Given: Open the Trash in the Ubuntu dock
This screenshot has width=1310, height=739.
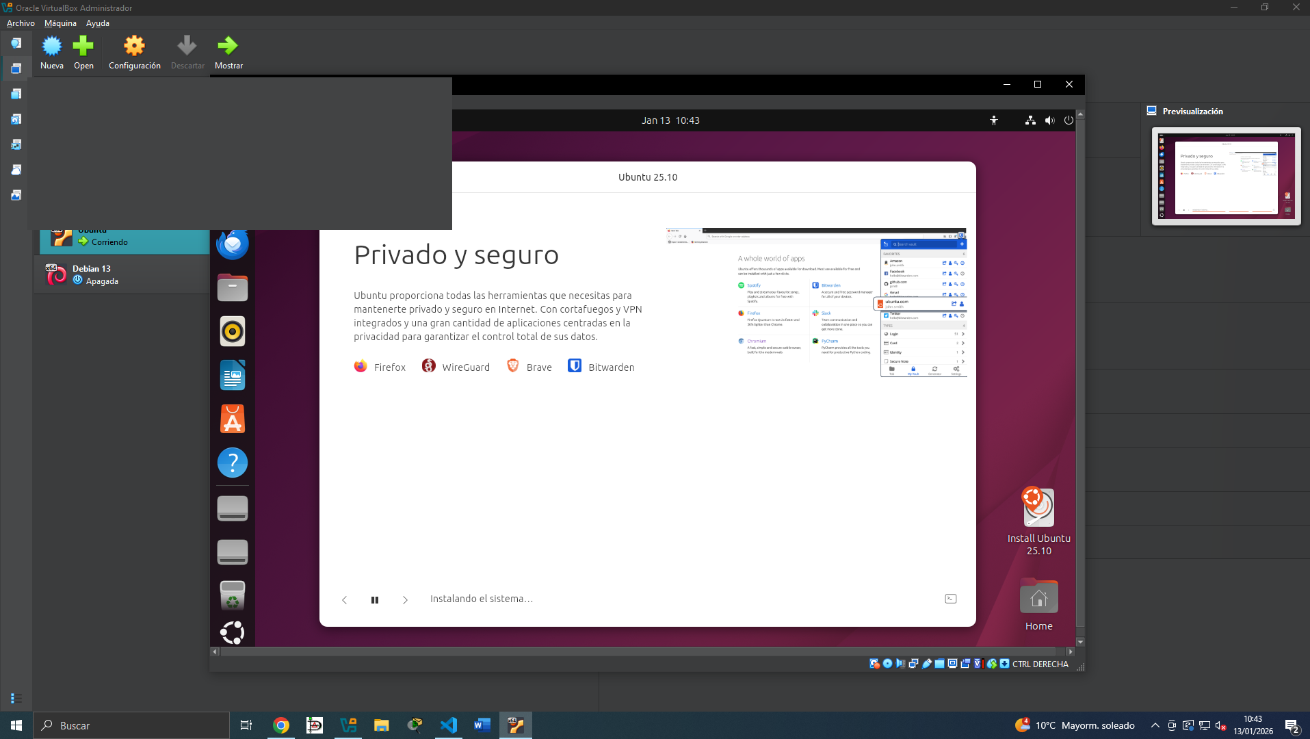Looking at the screenshot, I should (233, 595).
